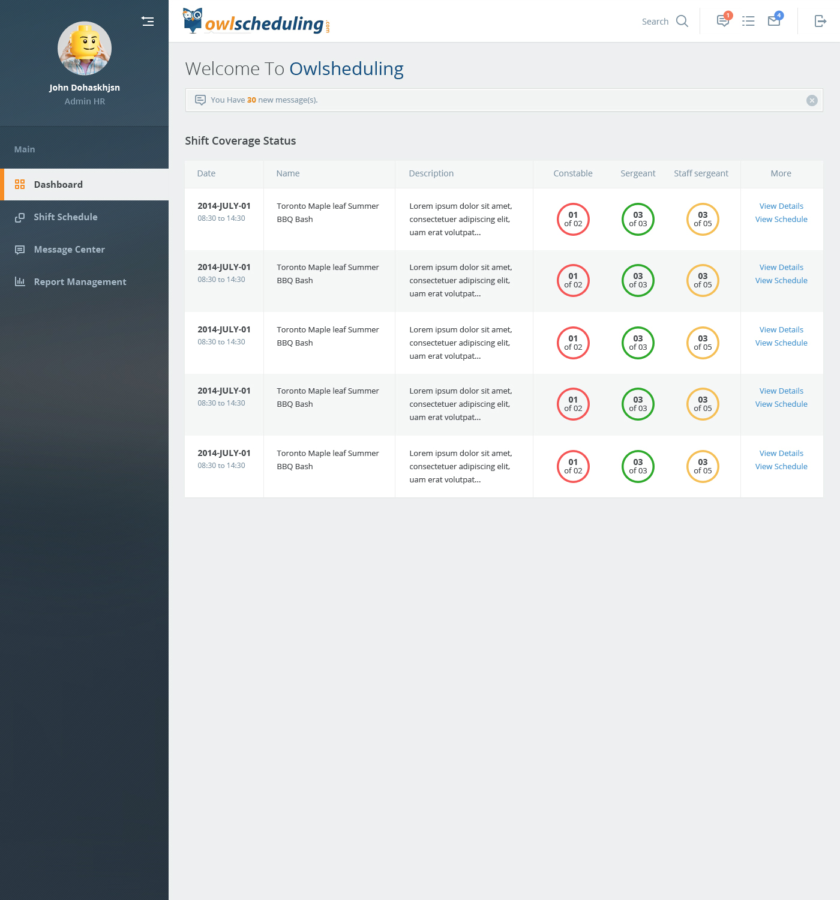
Task: Click the Report Management chart icon
Action: pos(20,281)
